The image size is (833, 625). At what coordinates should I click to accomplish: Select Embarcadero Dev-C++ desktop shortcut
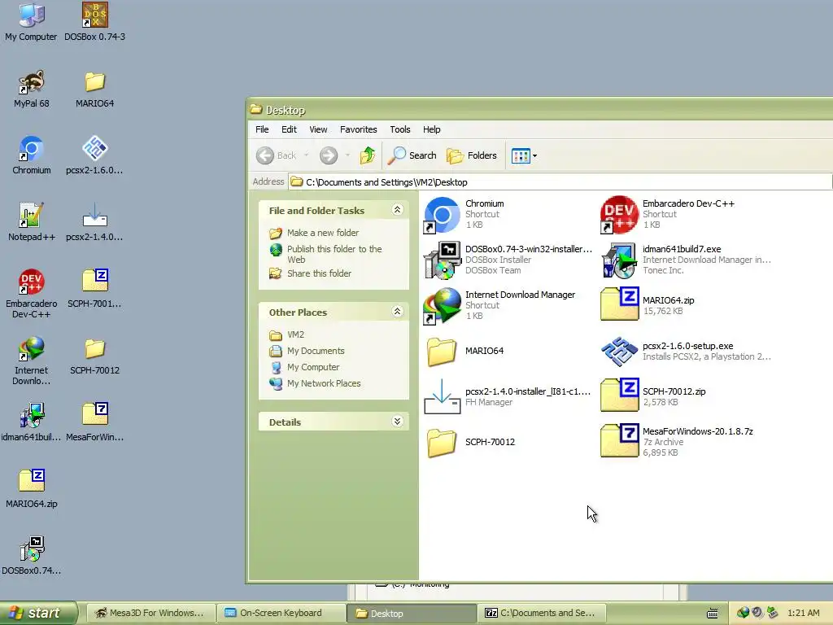click(x=32, y=294)
